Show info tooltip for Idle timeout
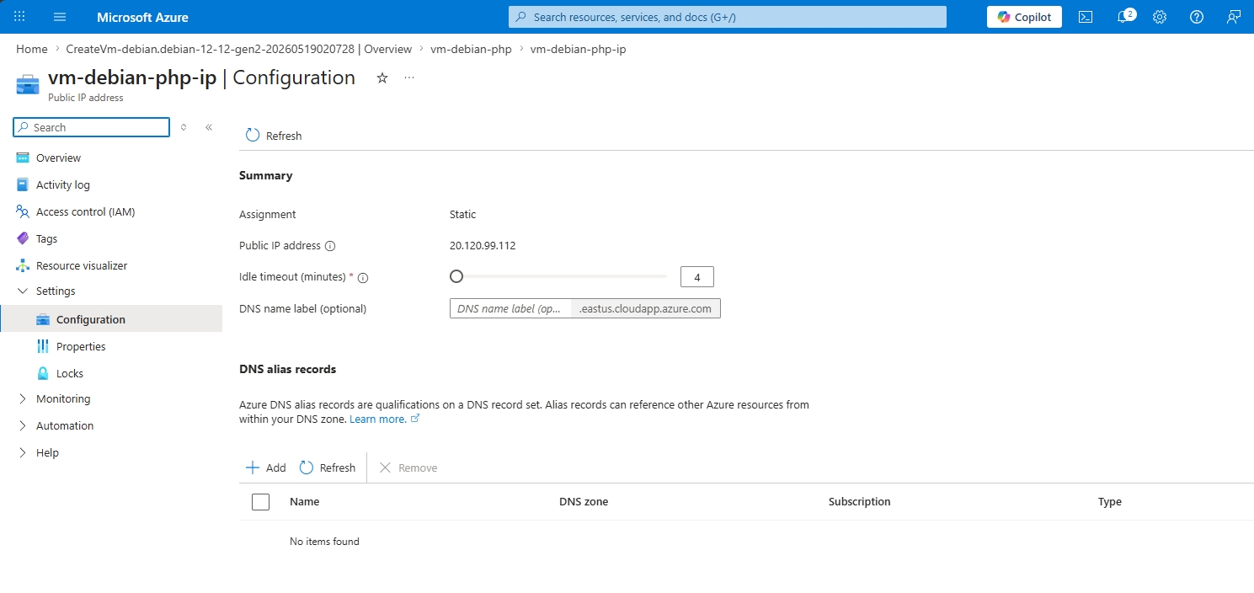 coord(364,277)
